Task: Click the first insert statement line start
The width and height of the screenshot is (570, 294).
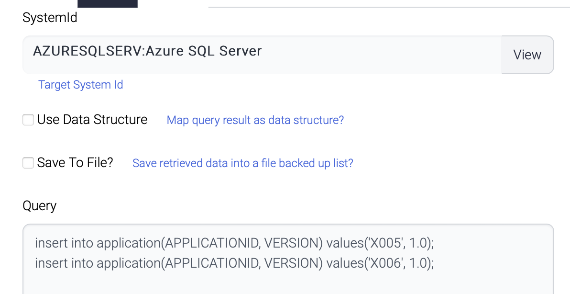Action: 36,243
